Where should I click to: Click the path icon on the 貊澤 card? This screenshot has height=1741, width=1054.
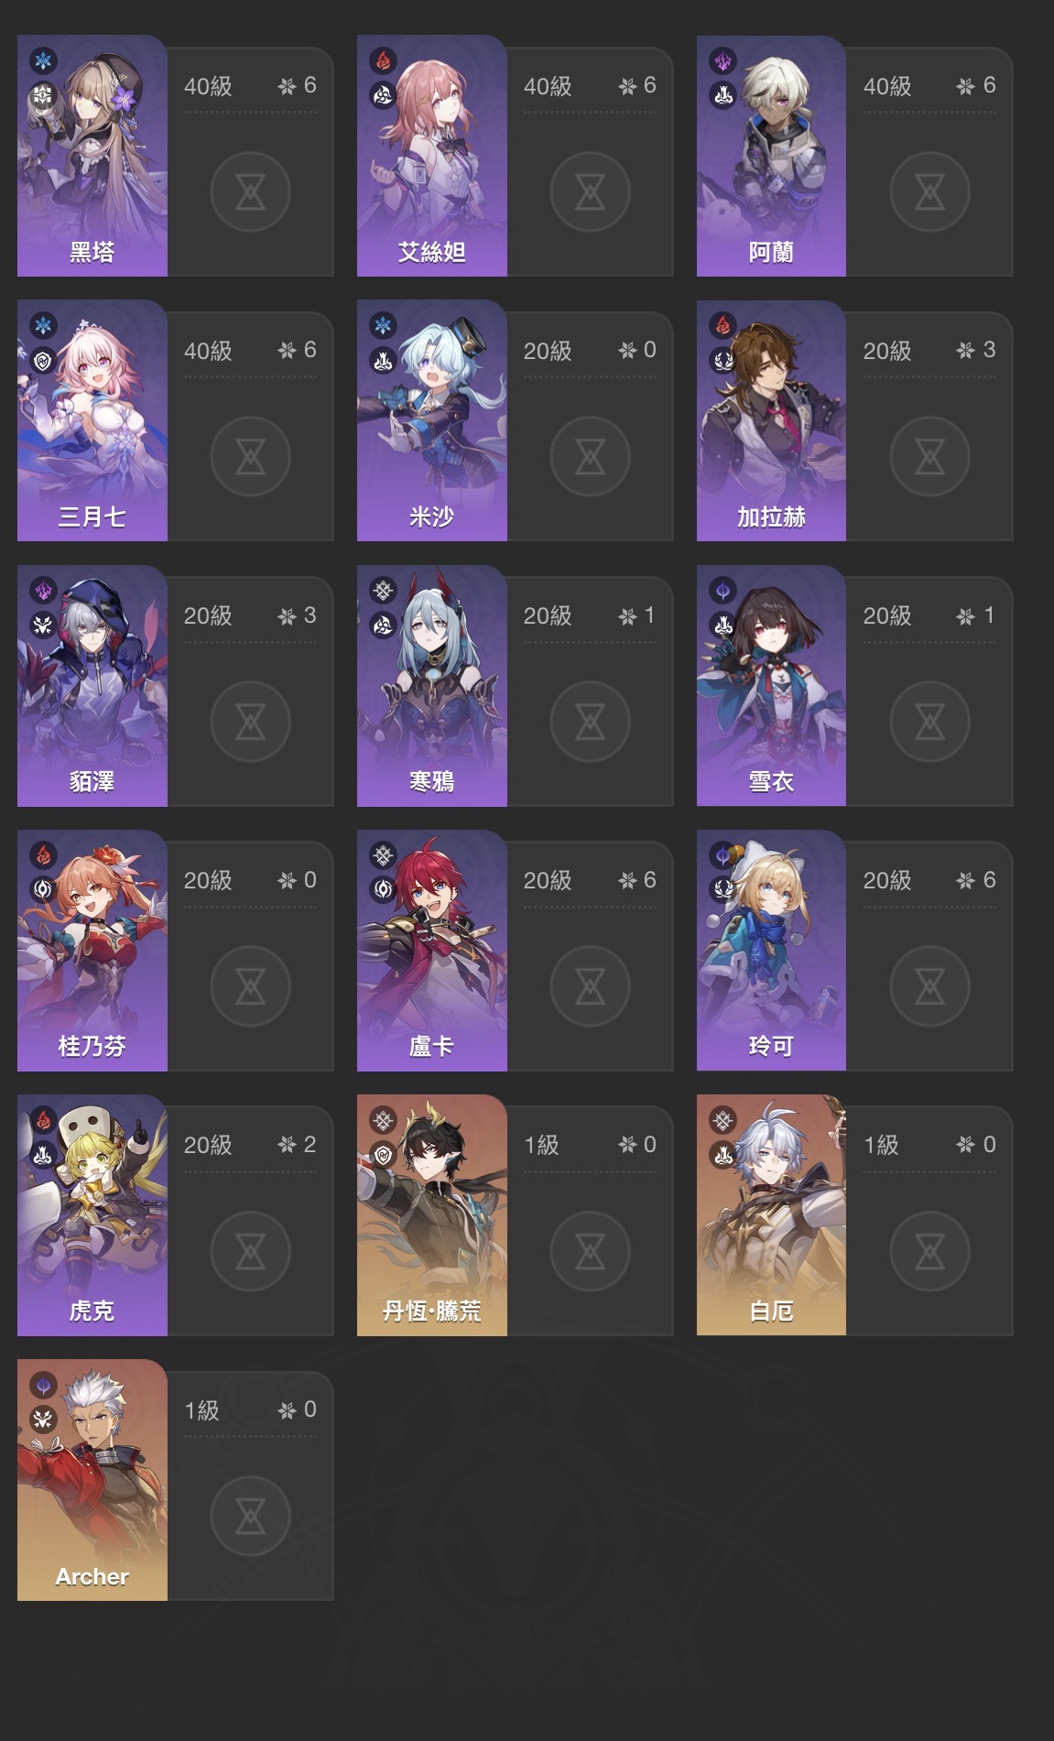click(x=43, y=626)
